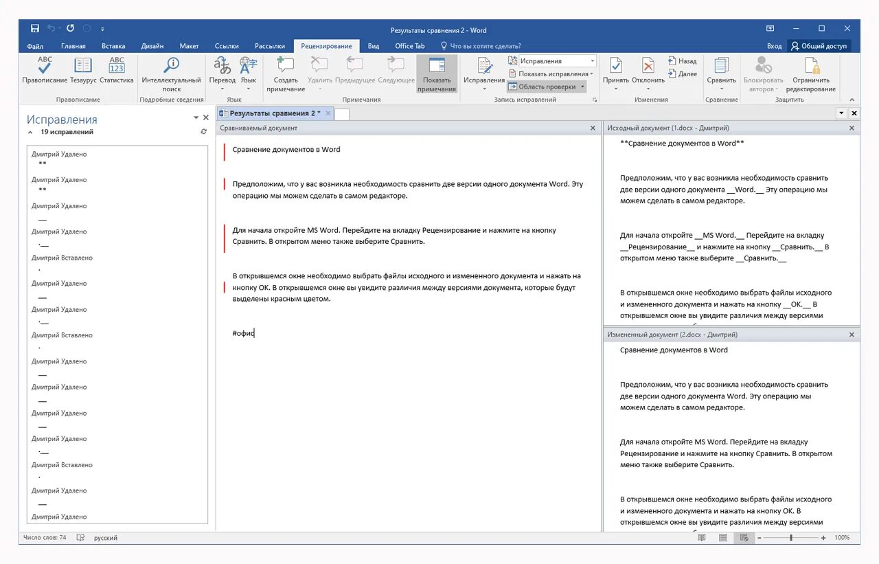Open Запись исправлений dialog launcher
This screenshot has height=564, width=879.
595,100
